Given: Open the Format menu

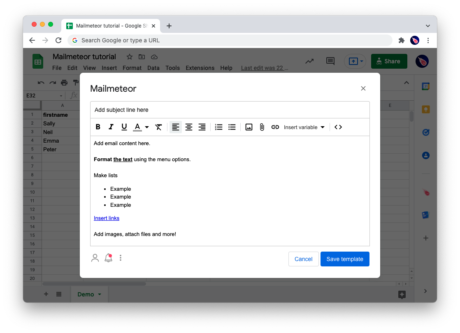Looking at the screenshot, I should [132, 68].
